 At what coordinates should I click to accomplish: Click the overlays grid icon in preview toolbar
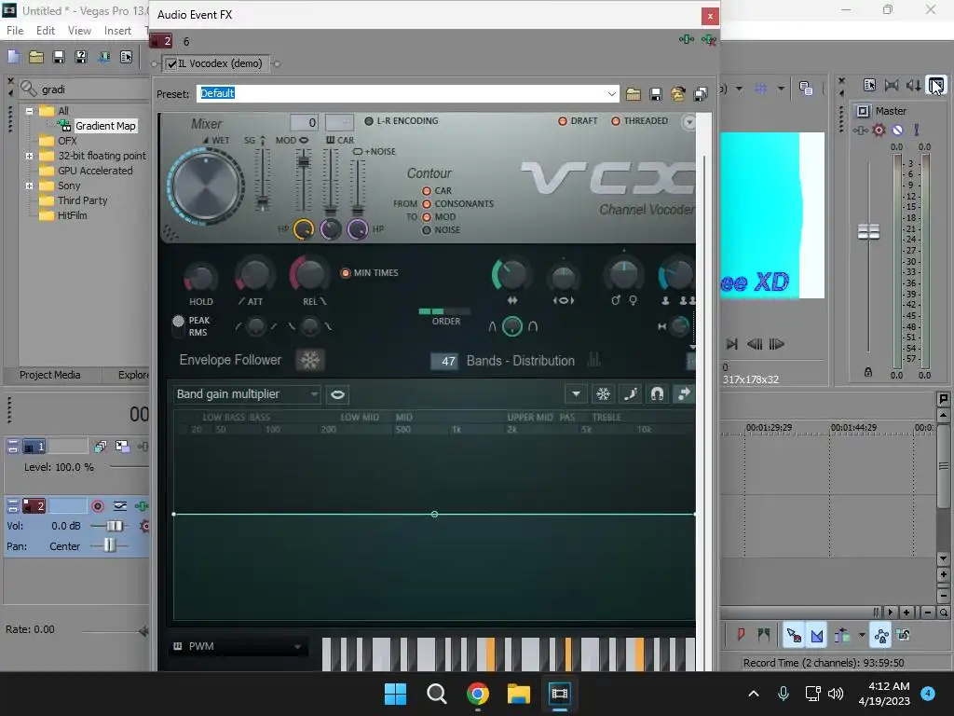pos(760,89)
